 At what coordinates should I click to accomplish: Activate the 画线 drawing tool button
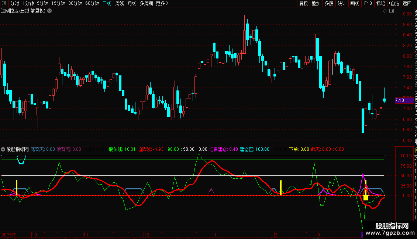pyautogui.click(x=355, y=3)
